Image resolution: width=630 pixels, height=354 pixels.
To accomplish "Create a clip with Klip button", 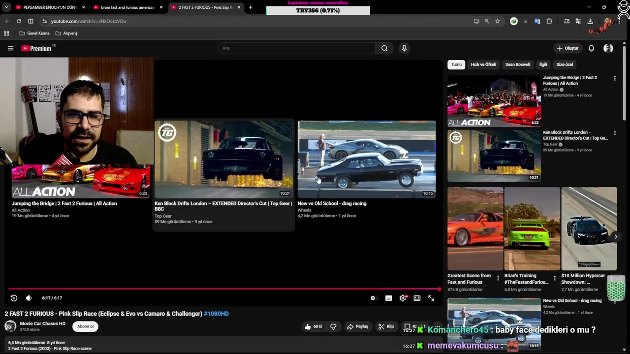I will coord(386,326).
